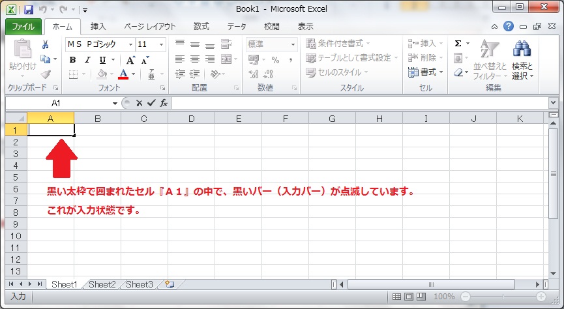Cancel entry with X in formula bar
Viewport: 564px width, 309px height.
click(x=139, y=103)
